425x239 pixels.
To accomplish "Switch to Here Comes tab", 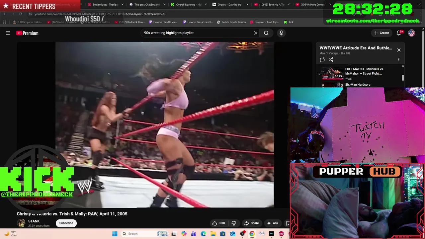I will [x=311, y=5].
